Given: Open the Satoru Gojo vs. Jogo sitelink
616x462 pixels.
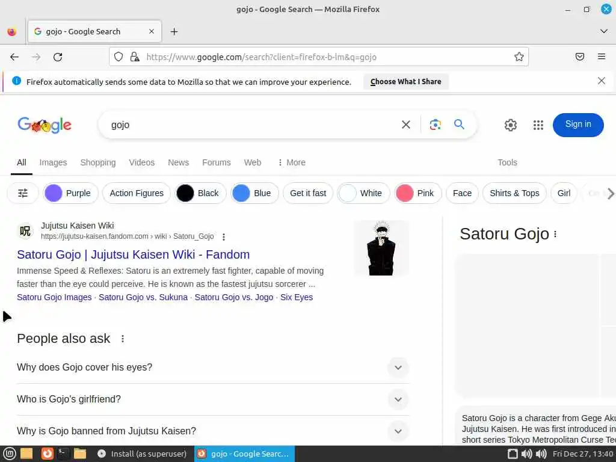Looking at the screenshot, I should (234, 297).
